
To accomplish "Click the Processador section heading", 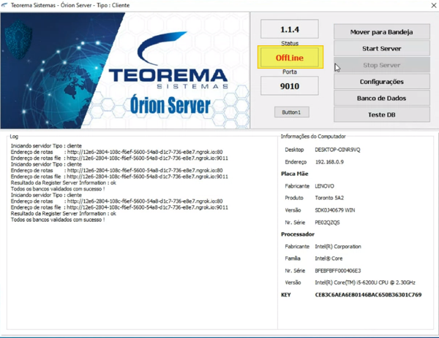I will [298, 234].
